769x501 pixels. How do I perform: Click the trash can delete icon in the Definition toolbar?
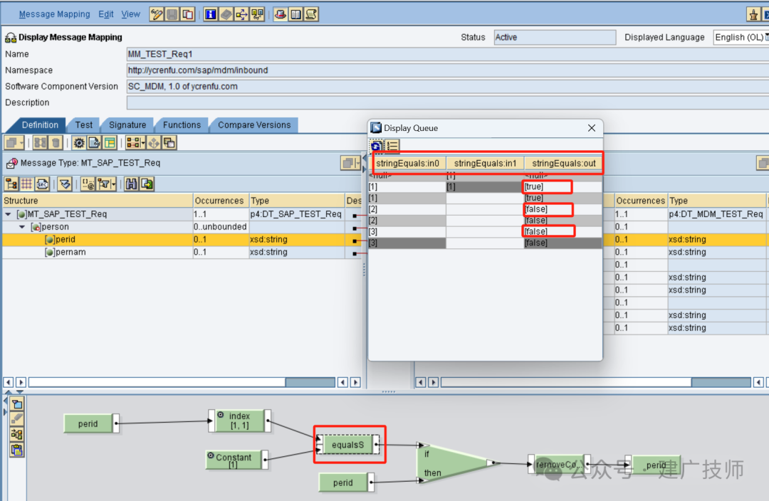(x=56, y=142)
